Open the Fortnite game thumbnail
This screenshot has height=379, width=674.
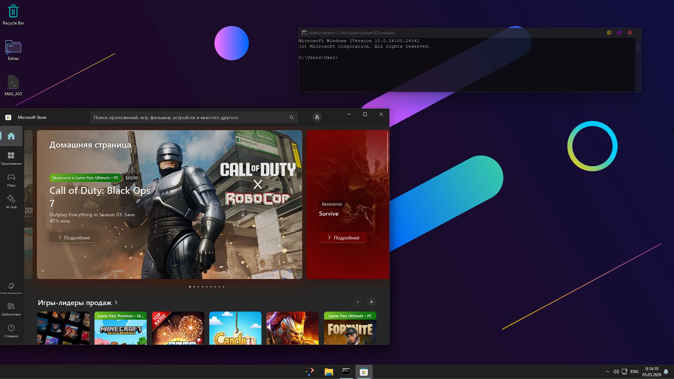coord(350,328)
